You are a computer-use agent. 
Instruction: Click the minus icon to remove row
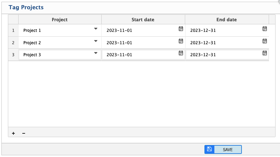point(24,133)
